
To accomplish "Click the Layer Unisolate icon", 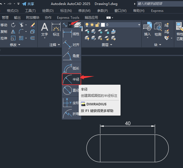I will tap(94, 38).
